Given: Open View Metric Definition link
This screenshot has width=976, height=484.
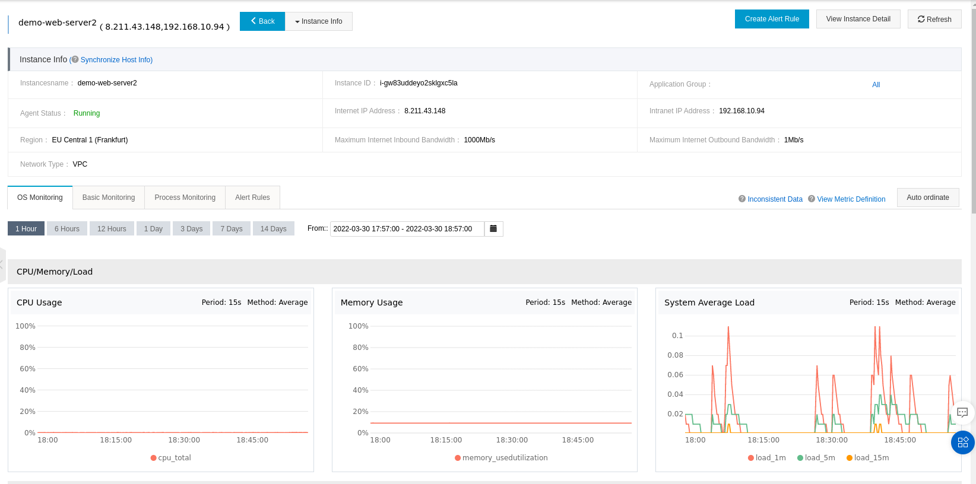Looking at the screenshot, I should click(851, 199).
